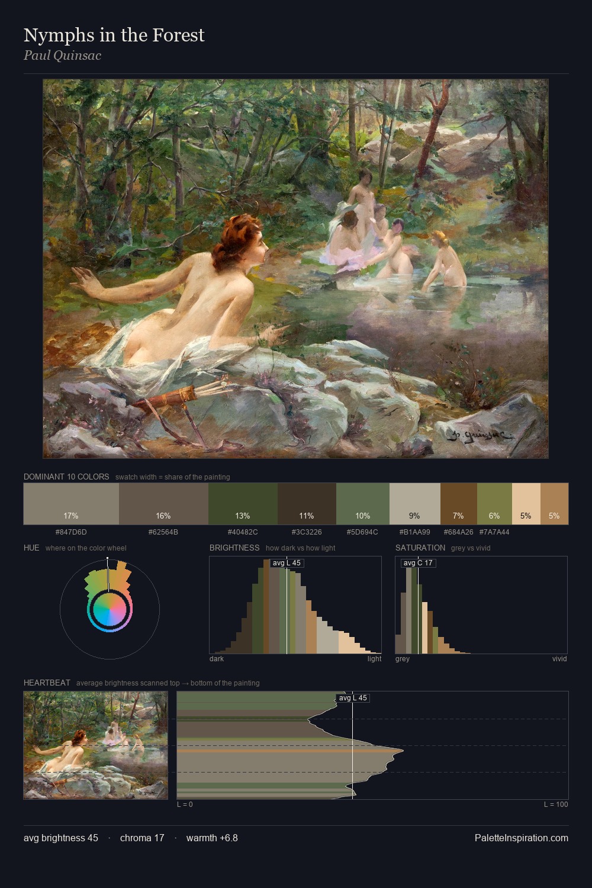
Task: Click 'swatch width = share of the painting' caption
Action: coord(172,477)
